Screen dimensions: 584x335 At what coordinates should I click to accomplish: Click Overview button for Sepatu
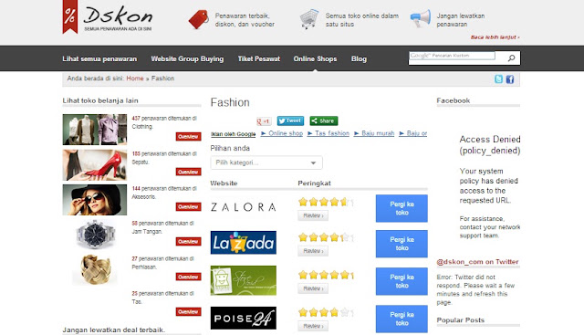pos(189,172)
